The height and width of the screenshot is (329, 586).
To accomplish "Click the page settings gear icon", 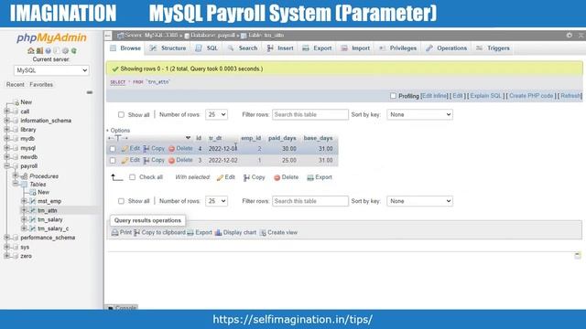I will pyautogui.click(x=570, y=35).
